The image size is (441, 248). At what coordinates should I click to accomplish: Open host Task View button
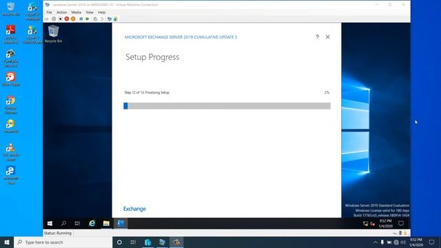click(133, 242)
